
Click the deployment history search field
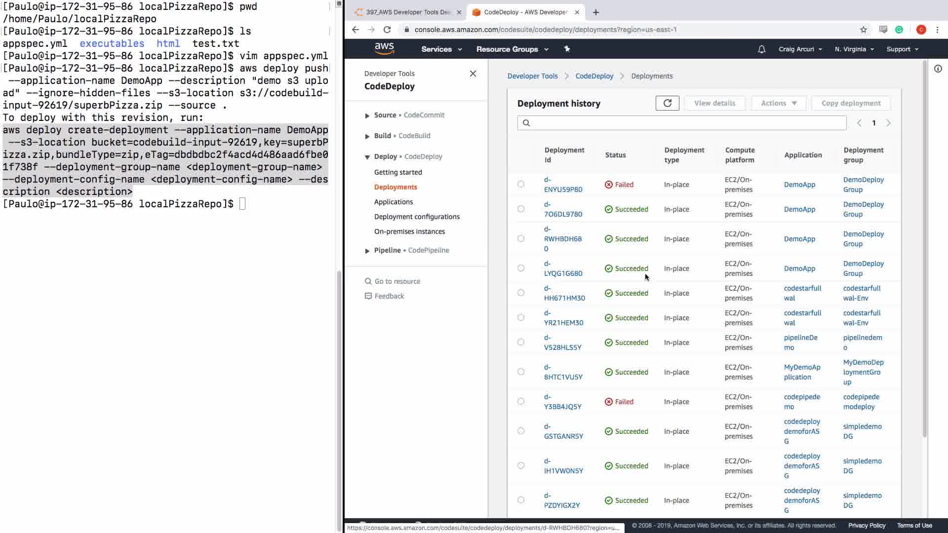click(x=681, y=123)
